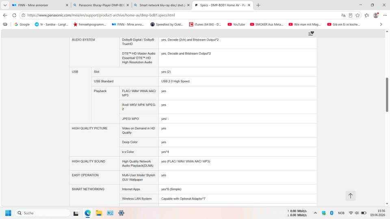Click the taskbar Suche search box
Screen dimensions: 390x219
click(x=43, y=213)
